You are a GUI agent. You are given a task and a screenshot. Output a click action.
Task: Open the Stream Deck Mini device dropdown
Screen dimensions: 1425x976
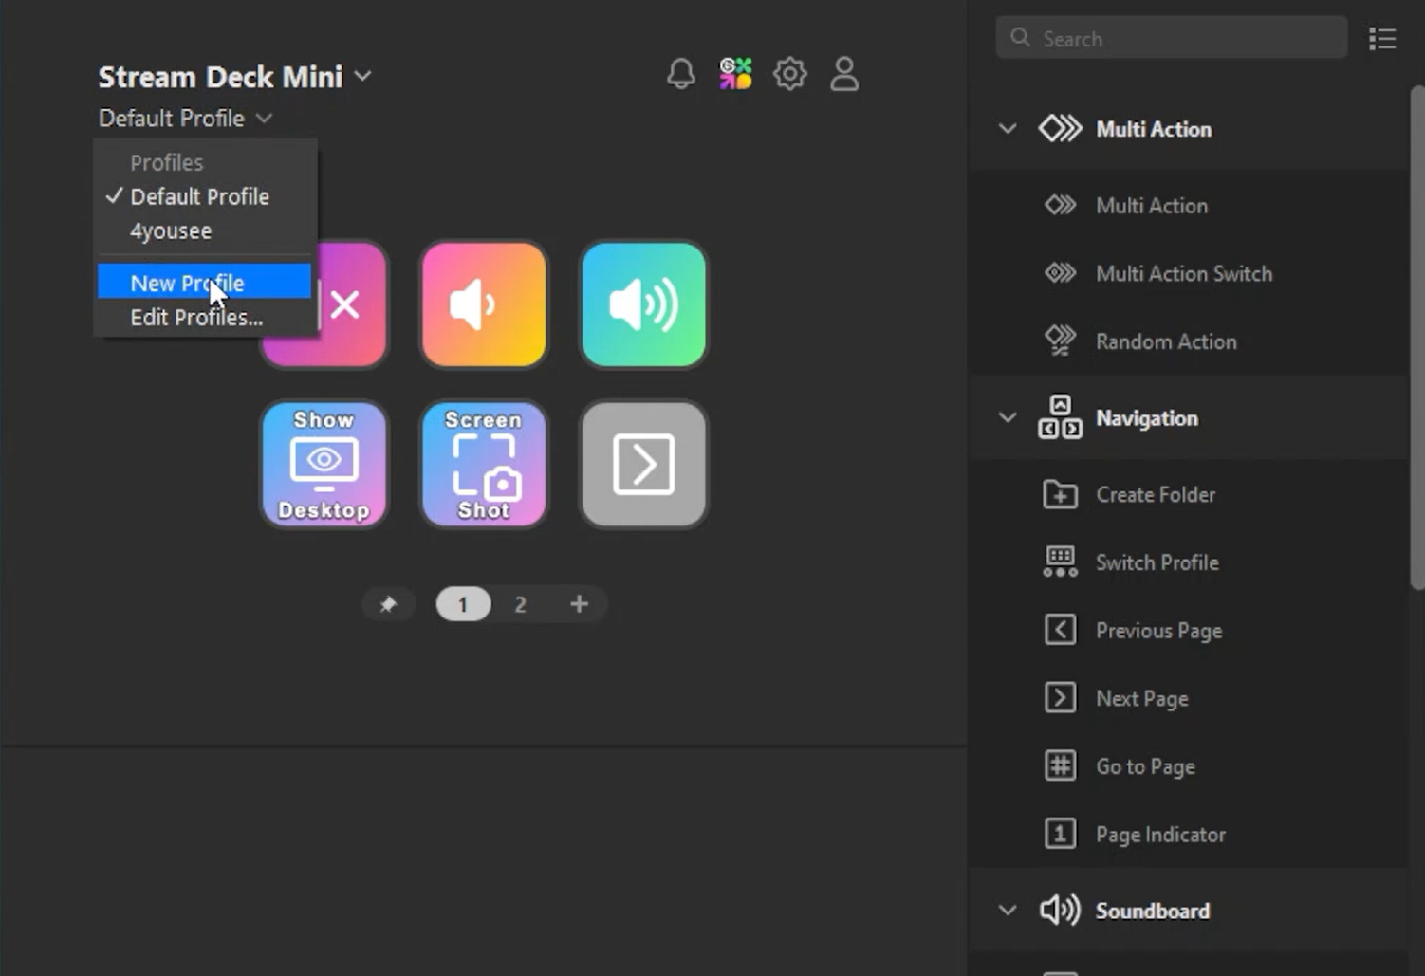click(235, 76)
